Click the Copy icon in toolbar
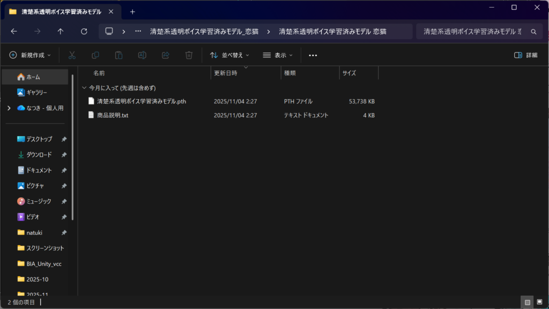Screen dimensions: 549x309 [x=95, y=55]
